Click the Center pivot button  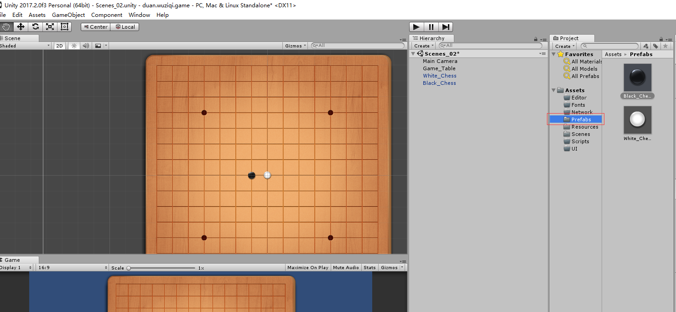tap(95, 26)
